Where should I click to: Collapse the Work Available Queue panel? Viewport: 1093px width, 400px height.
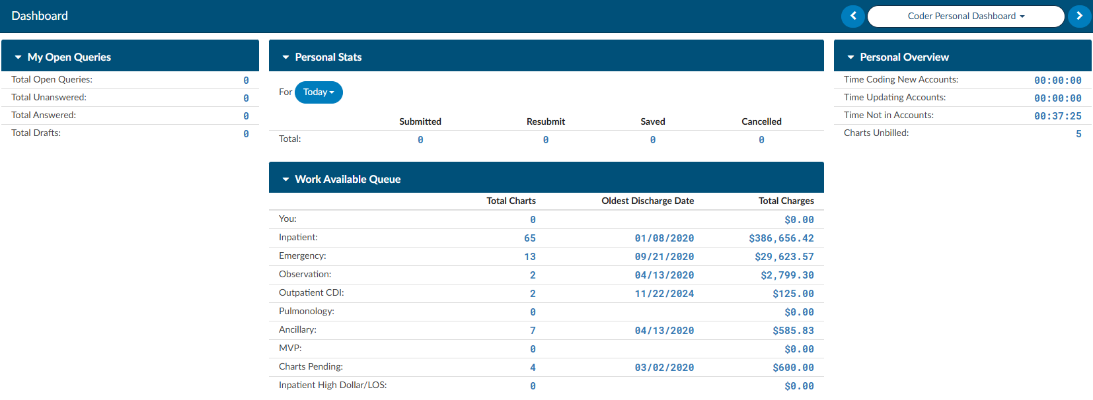[285, 180]
